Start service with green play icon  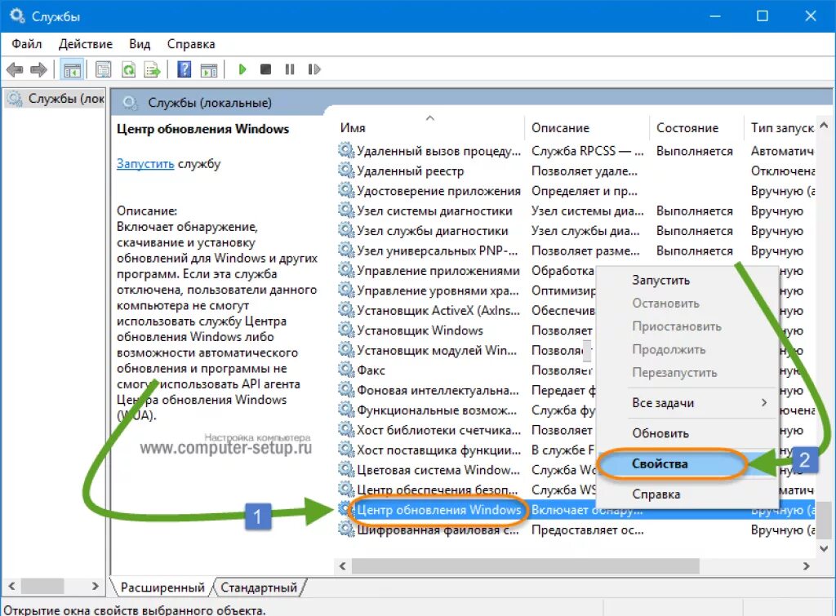242,69
